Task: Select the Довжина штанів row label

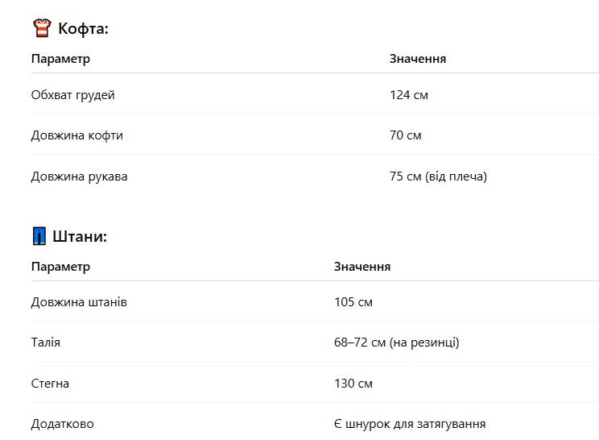Action: click(x=79, y=302)
